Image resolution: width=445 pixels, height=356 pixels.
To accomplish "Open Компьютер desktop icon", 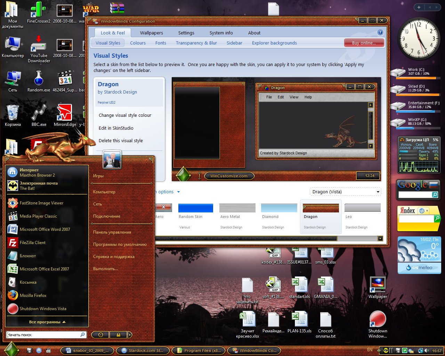I will click(13, 47).
